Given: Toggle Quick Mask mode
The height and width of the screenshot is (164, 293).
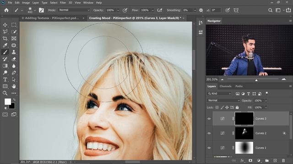Looking at the screenshot, I should tap(5, 114).
